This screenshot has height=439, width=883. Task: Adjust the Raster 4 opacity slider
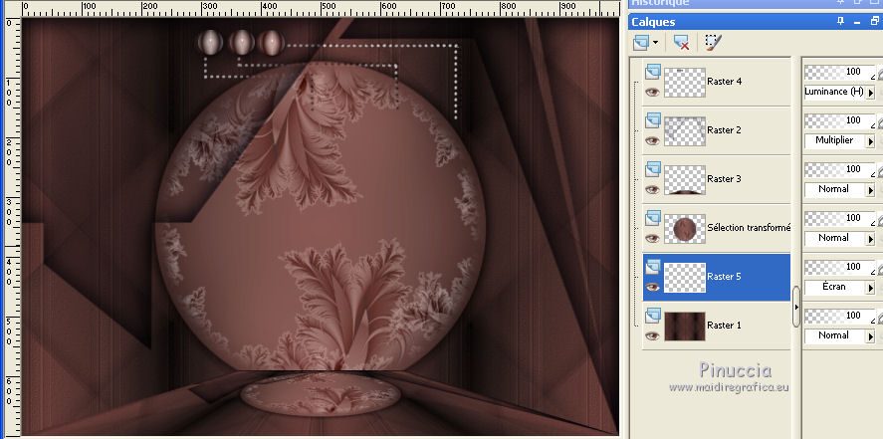click(839, 72)
